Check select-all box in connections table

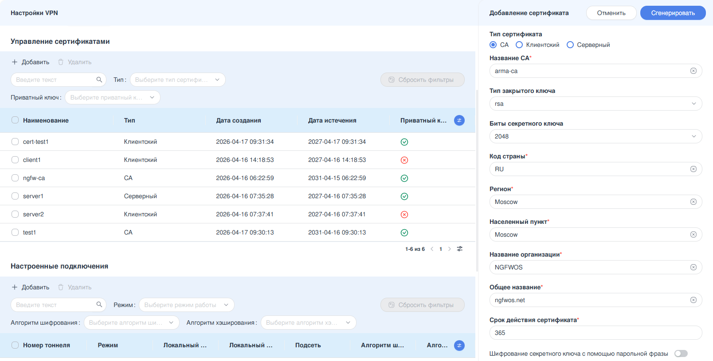coord(15,345)
